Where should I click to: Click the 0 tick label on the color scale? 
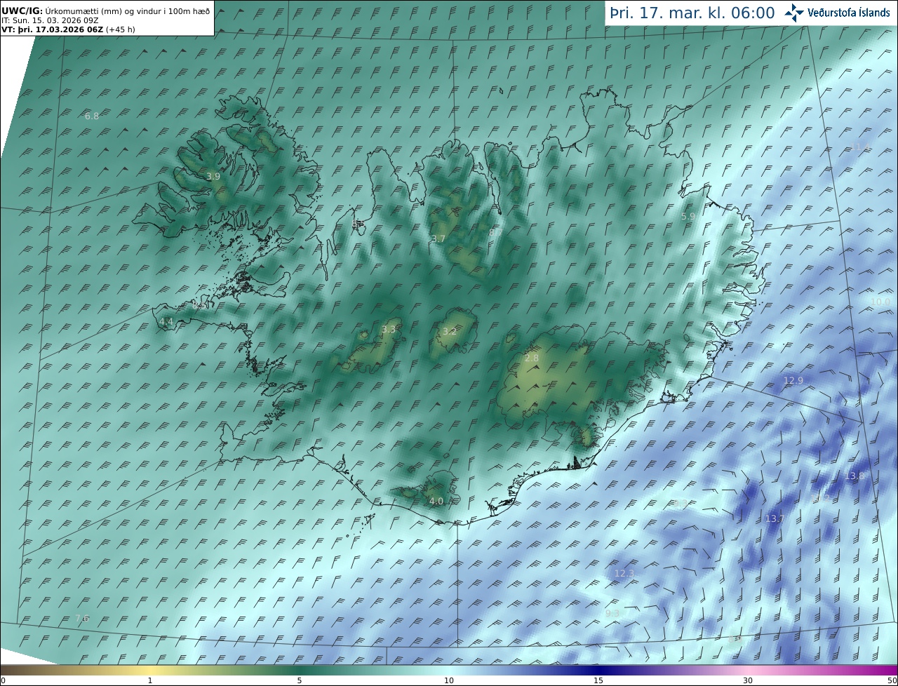3,680
